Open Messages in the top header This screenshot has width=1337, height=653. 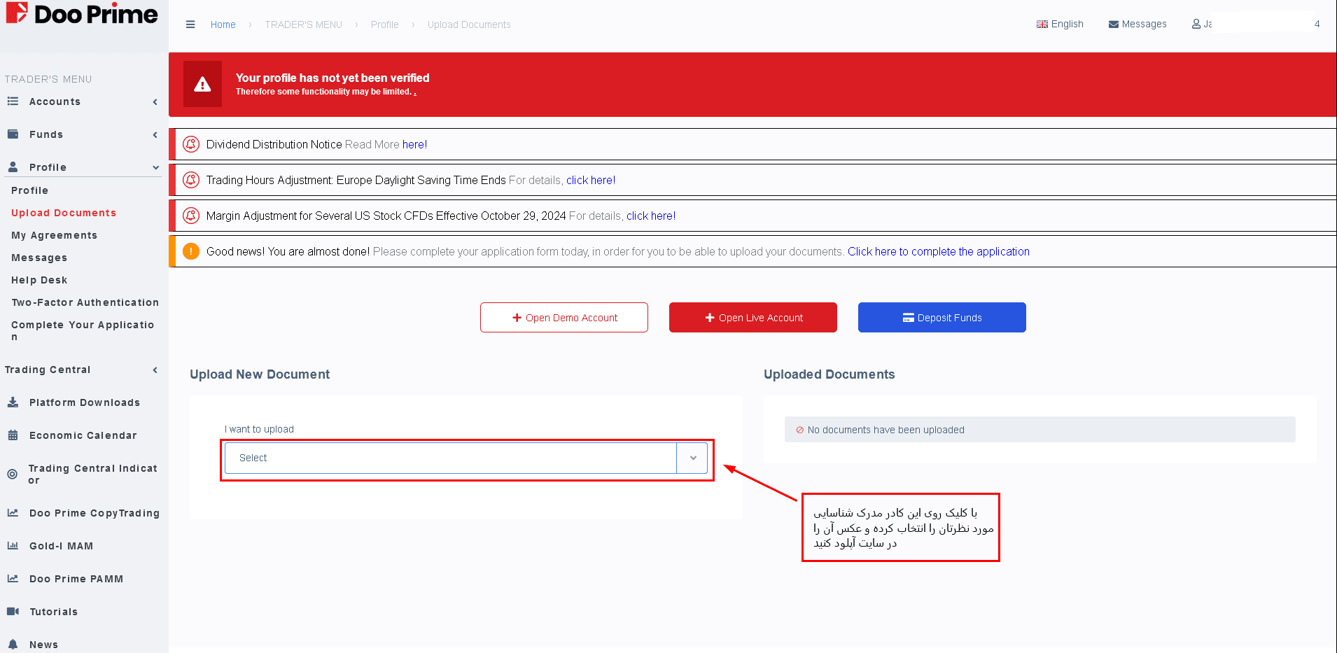tap(1137, 24)
